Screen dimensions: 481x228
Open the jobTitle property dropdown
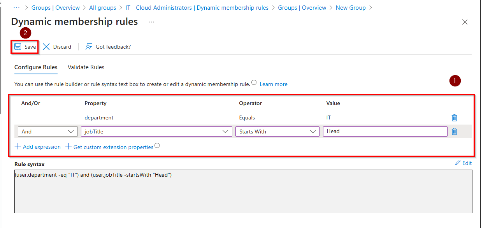(156, 132)
